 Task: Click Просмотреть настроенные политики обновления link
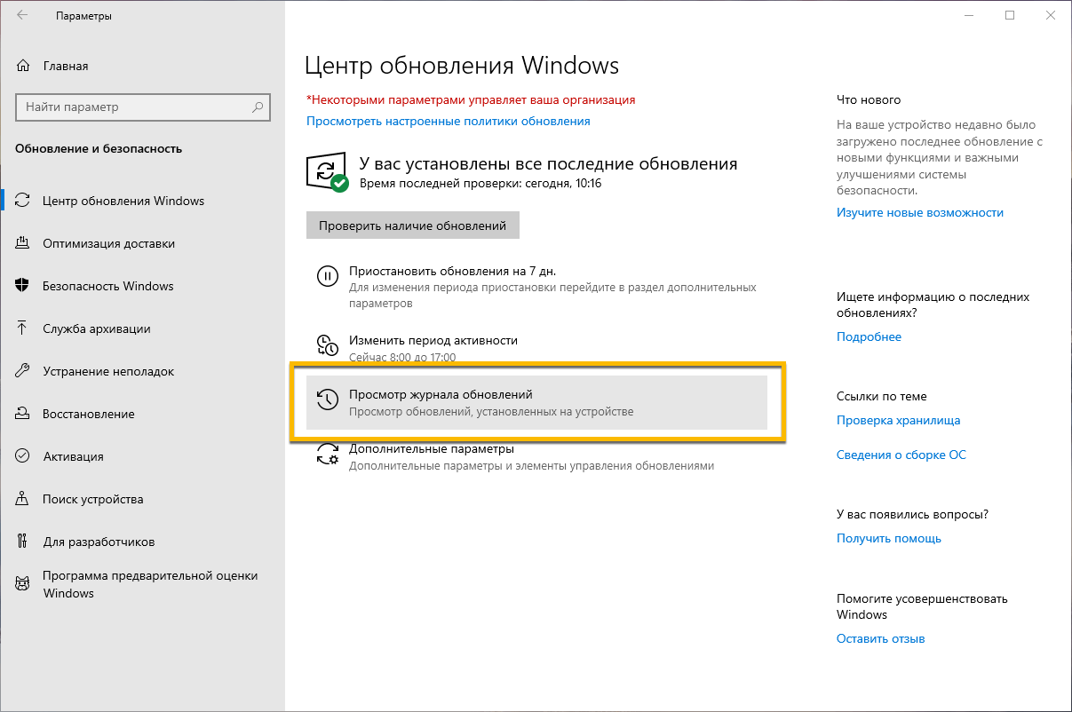coord(448,121)
